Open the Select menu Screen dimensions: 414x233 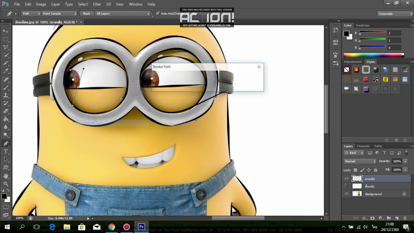click(x=83, y=4)
